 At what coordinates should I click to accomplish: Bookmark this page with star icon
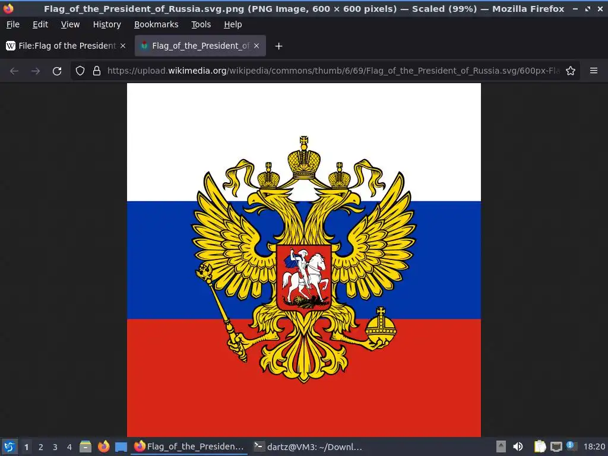point(571,71)
